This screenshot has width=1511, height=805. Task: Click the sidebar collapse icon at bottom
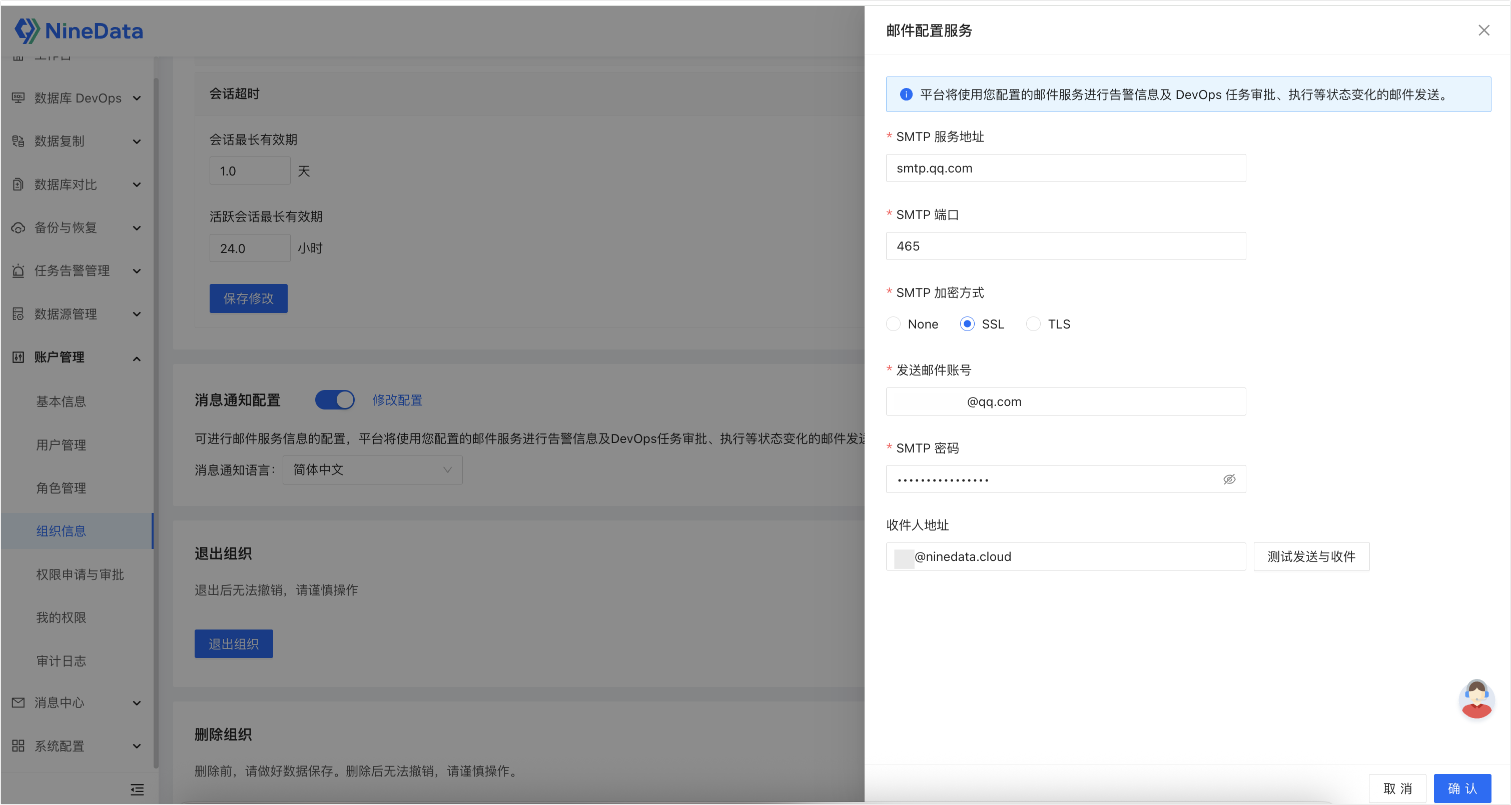pyautogui.click(x=137, y=790)
